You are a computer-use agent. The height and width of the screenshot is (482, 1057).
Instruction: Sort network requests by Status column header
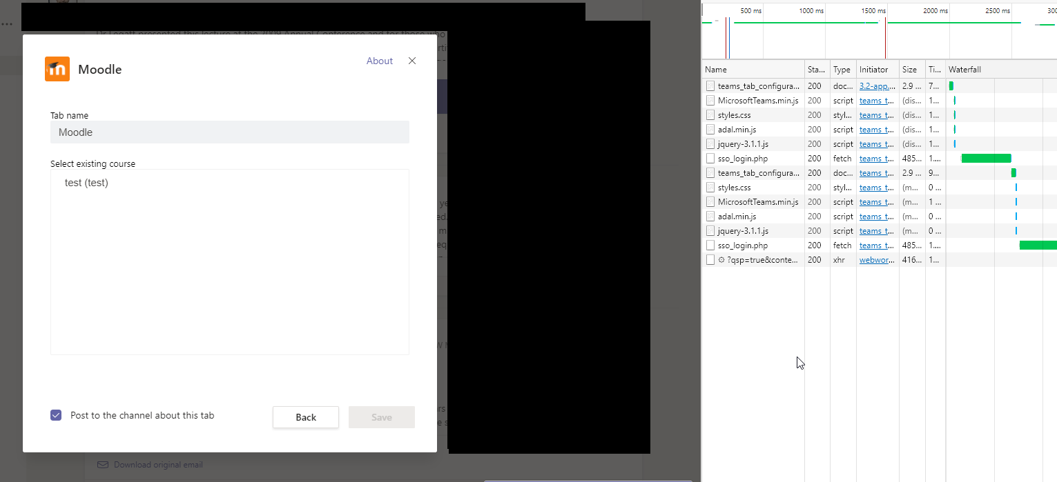[x=817, y=70]
